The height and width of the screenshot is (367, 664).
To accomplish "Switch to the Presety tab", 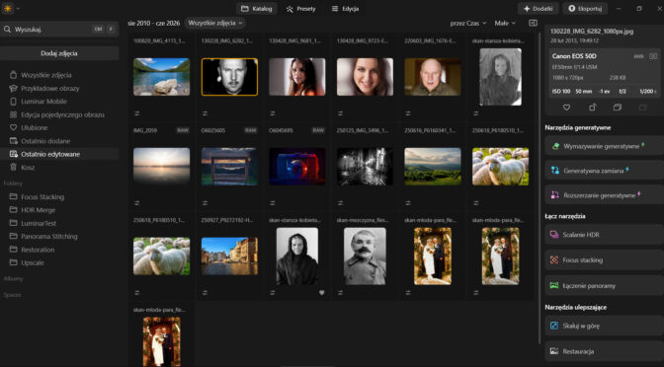I will (300, 9).
